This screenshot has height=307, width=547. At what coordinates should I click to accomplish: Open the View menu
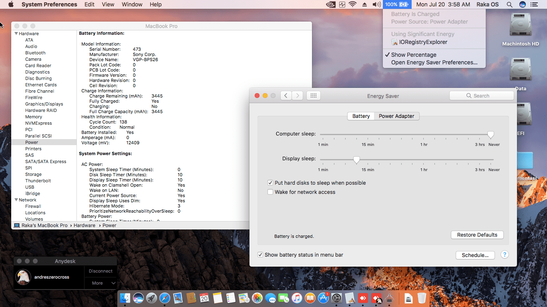108,4
